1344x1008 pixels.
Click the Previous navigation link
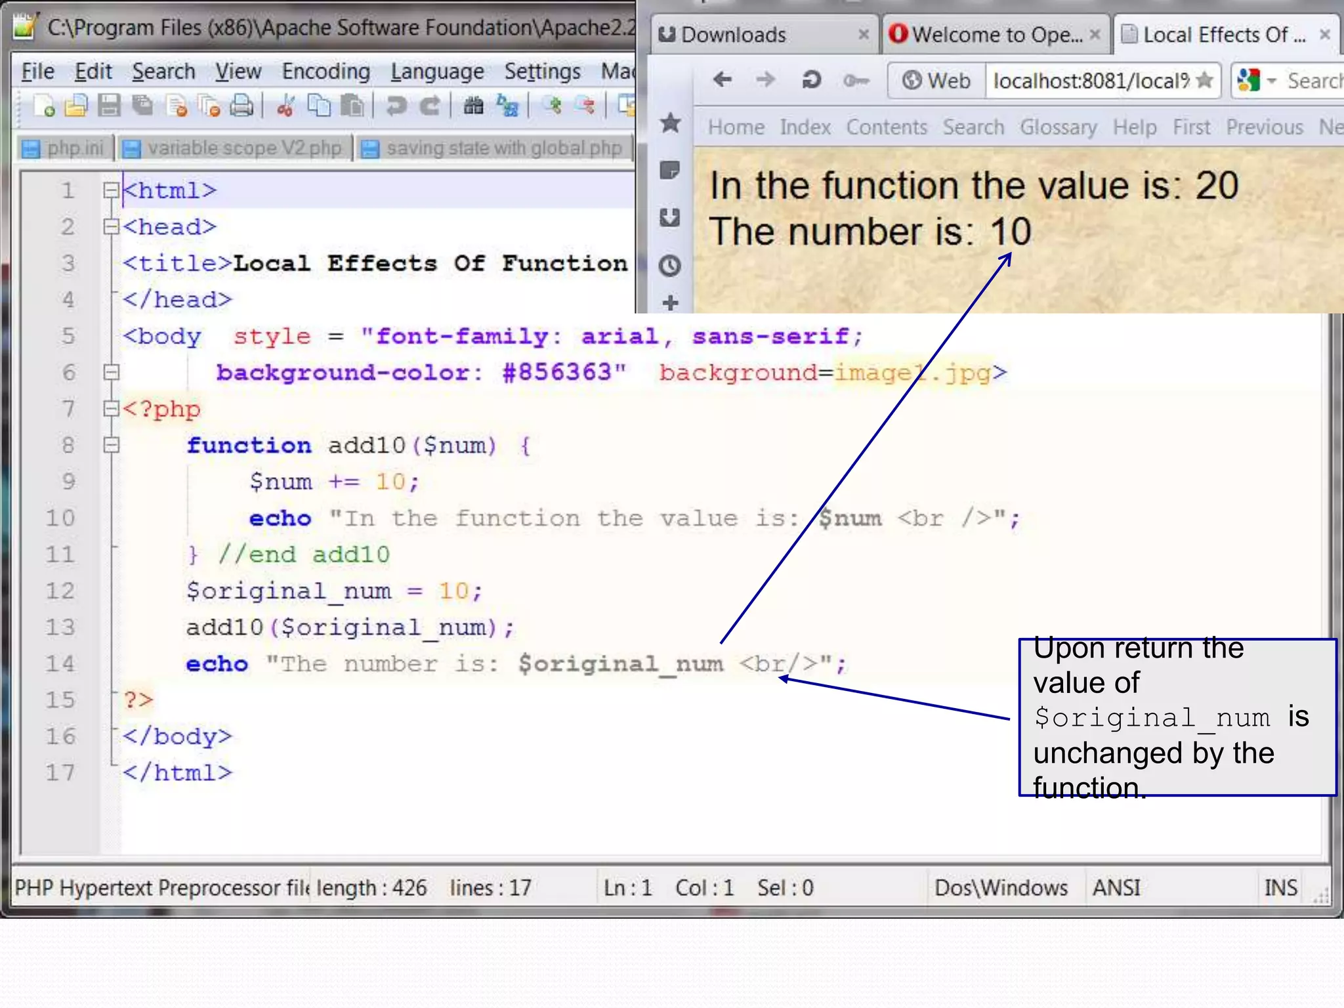point(1265,127)
